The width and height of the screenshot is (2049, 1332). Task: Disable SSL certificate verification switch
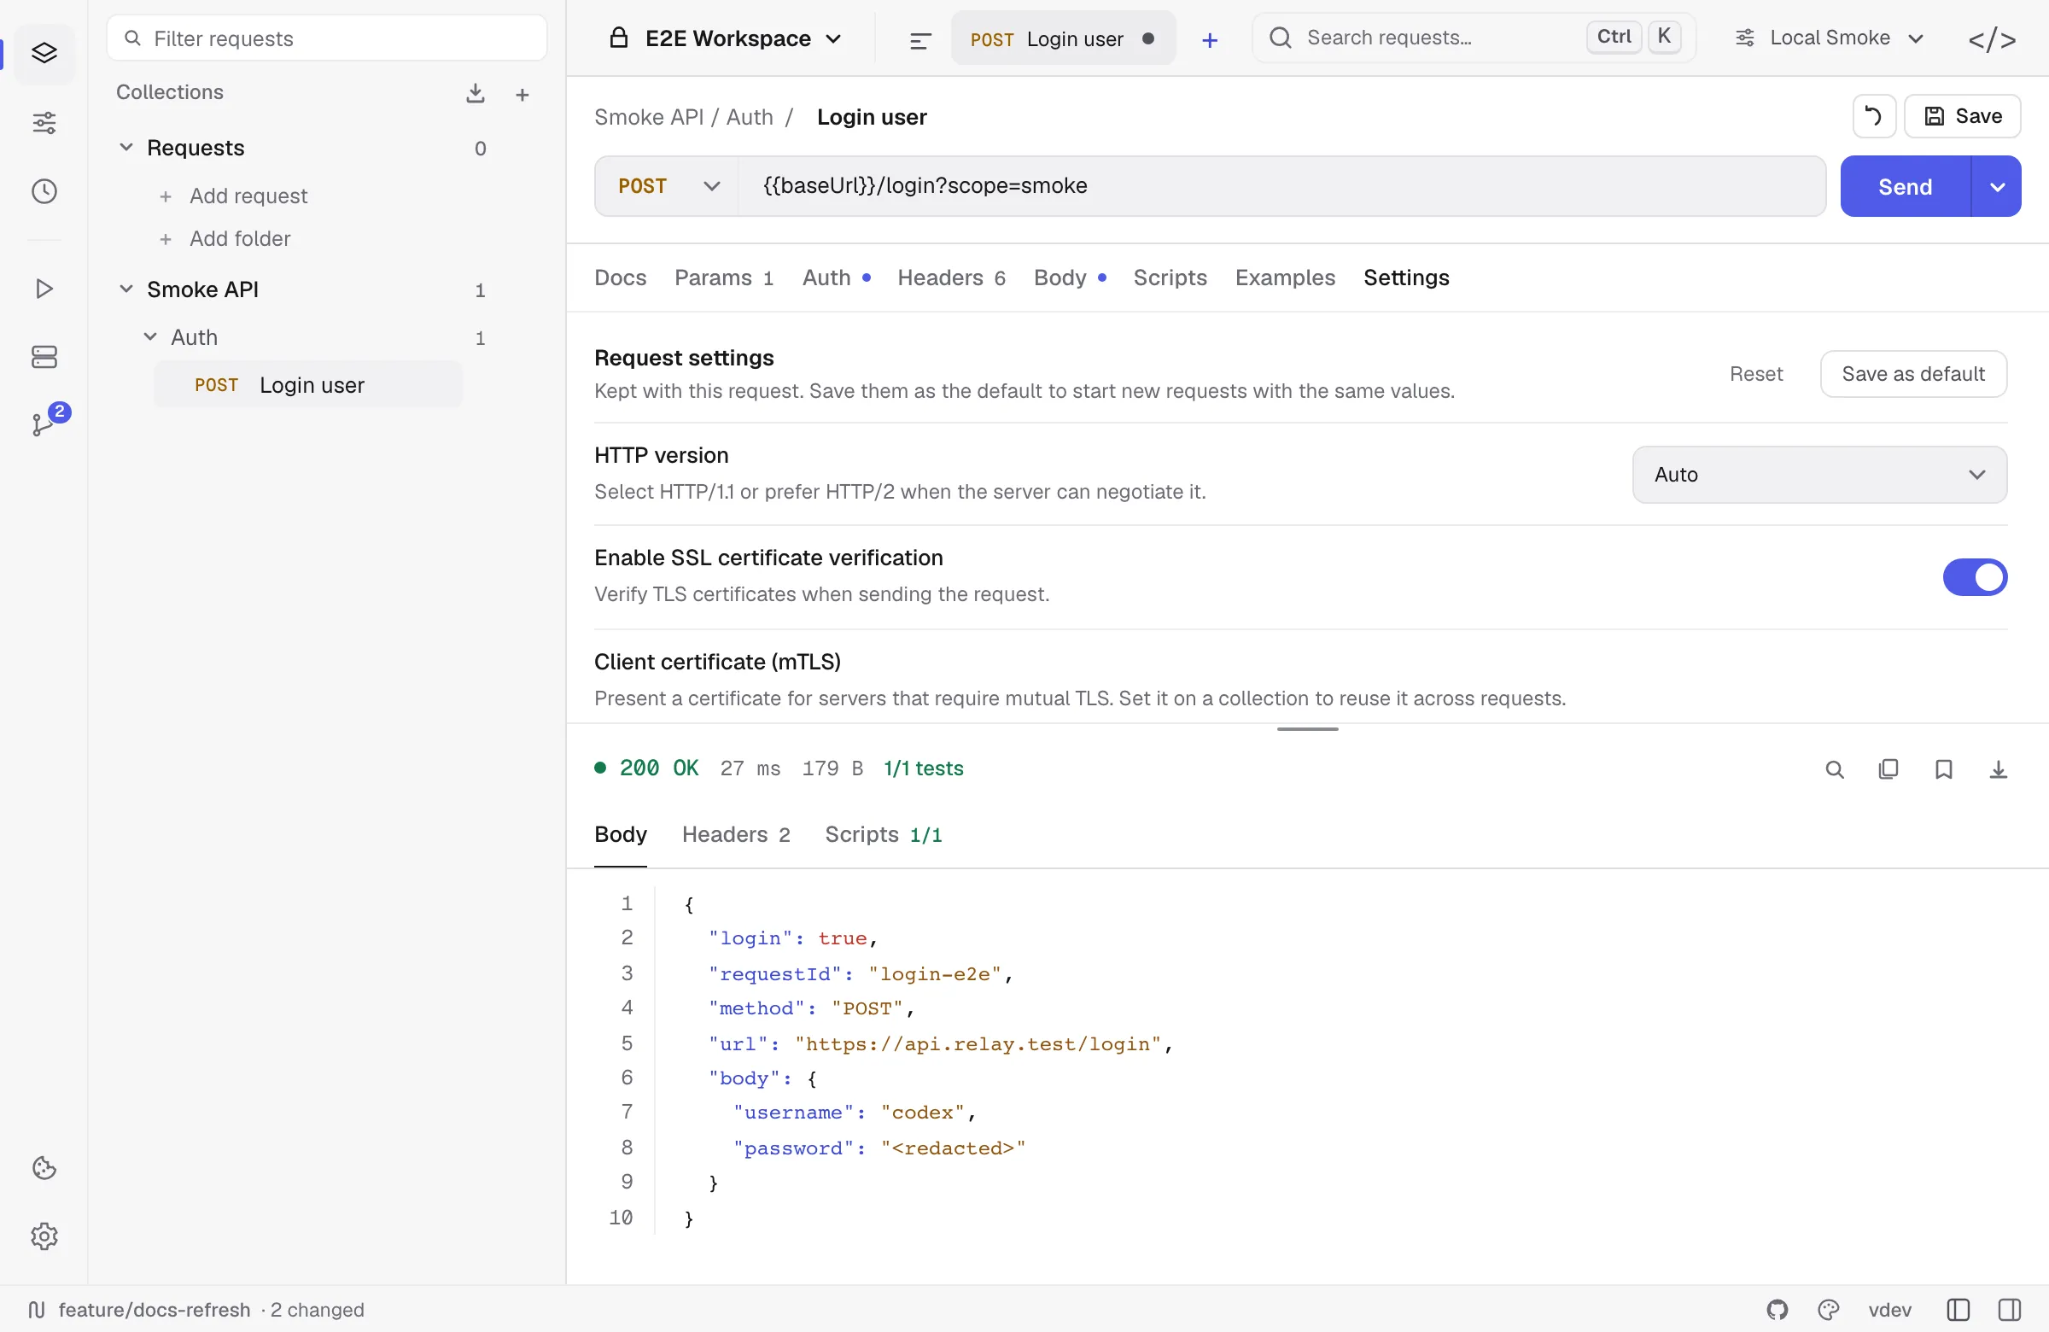point(1974,577)
